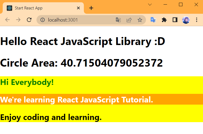This screenshot has height=134, width=203.
Task: Share this page icon
Action: point(129,20)
